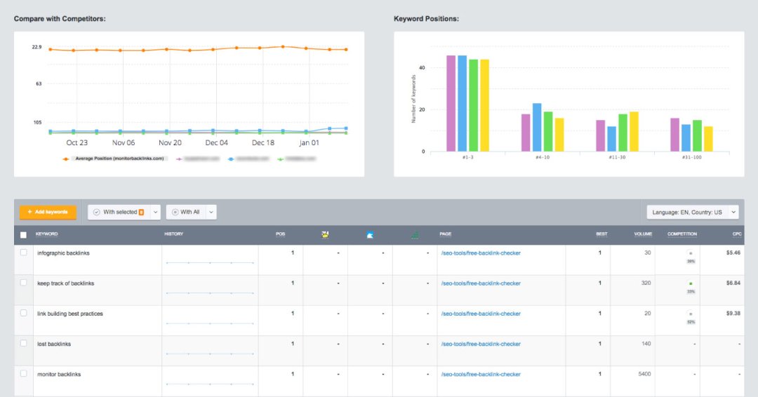Screen dimensions: 758x397
Task: Click the purple bar in #1-3 group
Action: tap(451, 103)
